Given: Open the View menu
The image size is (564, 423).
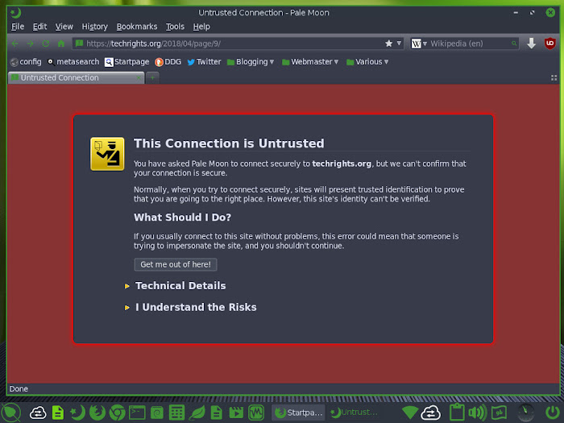Looking at the screenshot, I should pyautogui.click(x=64, y=27).
